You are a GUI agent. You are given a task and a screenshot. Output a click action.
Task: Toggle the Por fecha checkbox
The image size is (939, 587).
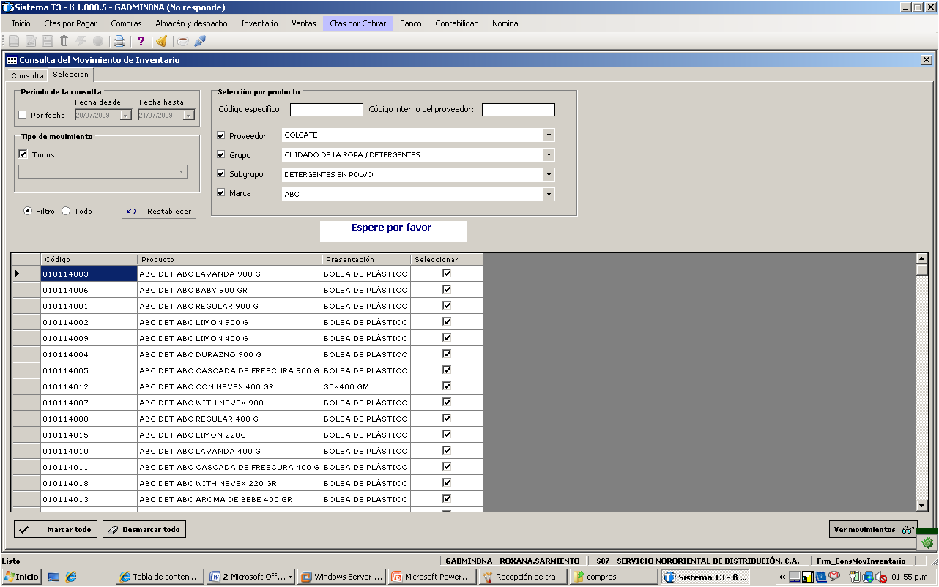tap(22, 115)
